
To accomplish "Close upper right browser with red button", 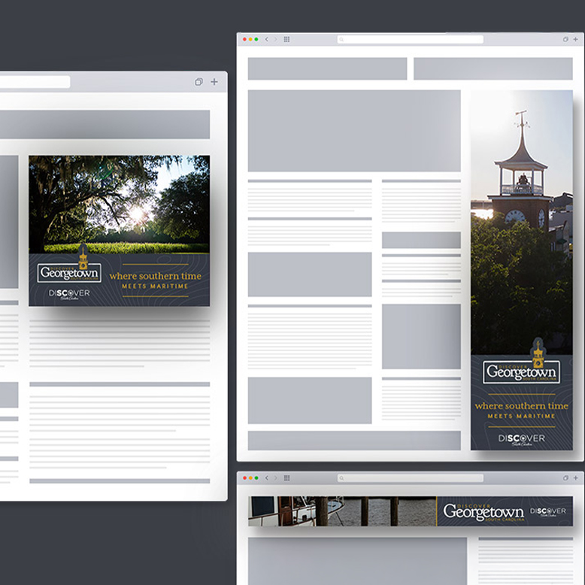I will tap(244, 39).
